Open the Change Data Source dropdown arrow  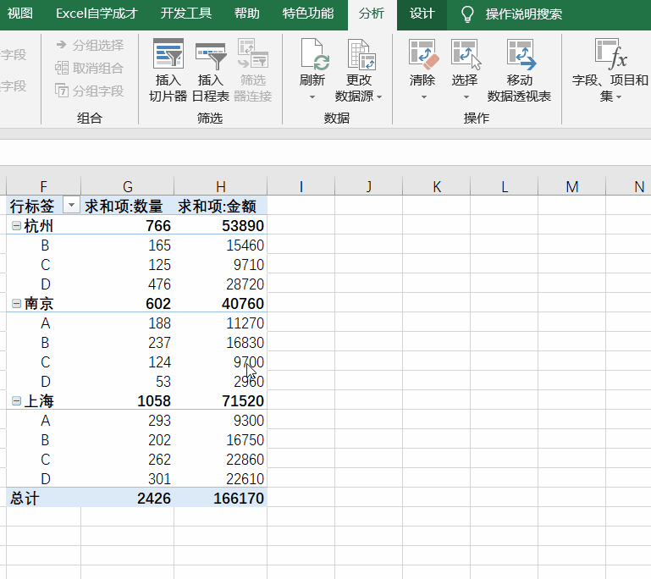click(379, 97)
